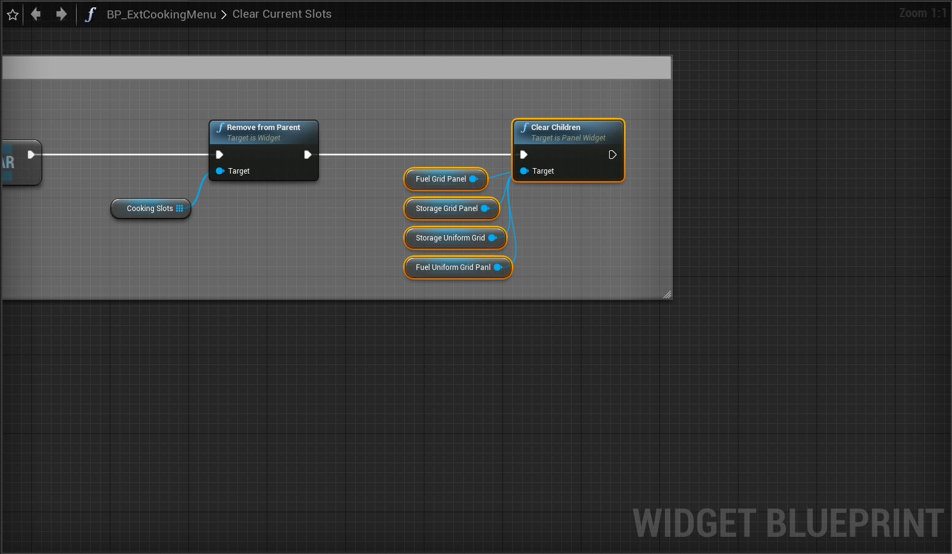
Task: Click Remove from Parent input execution pin
Action: [x=220, y=155]
